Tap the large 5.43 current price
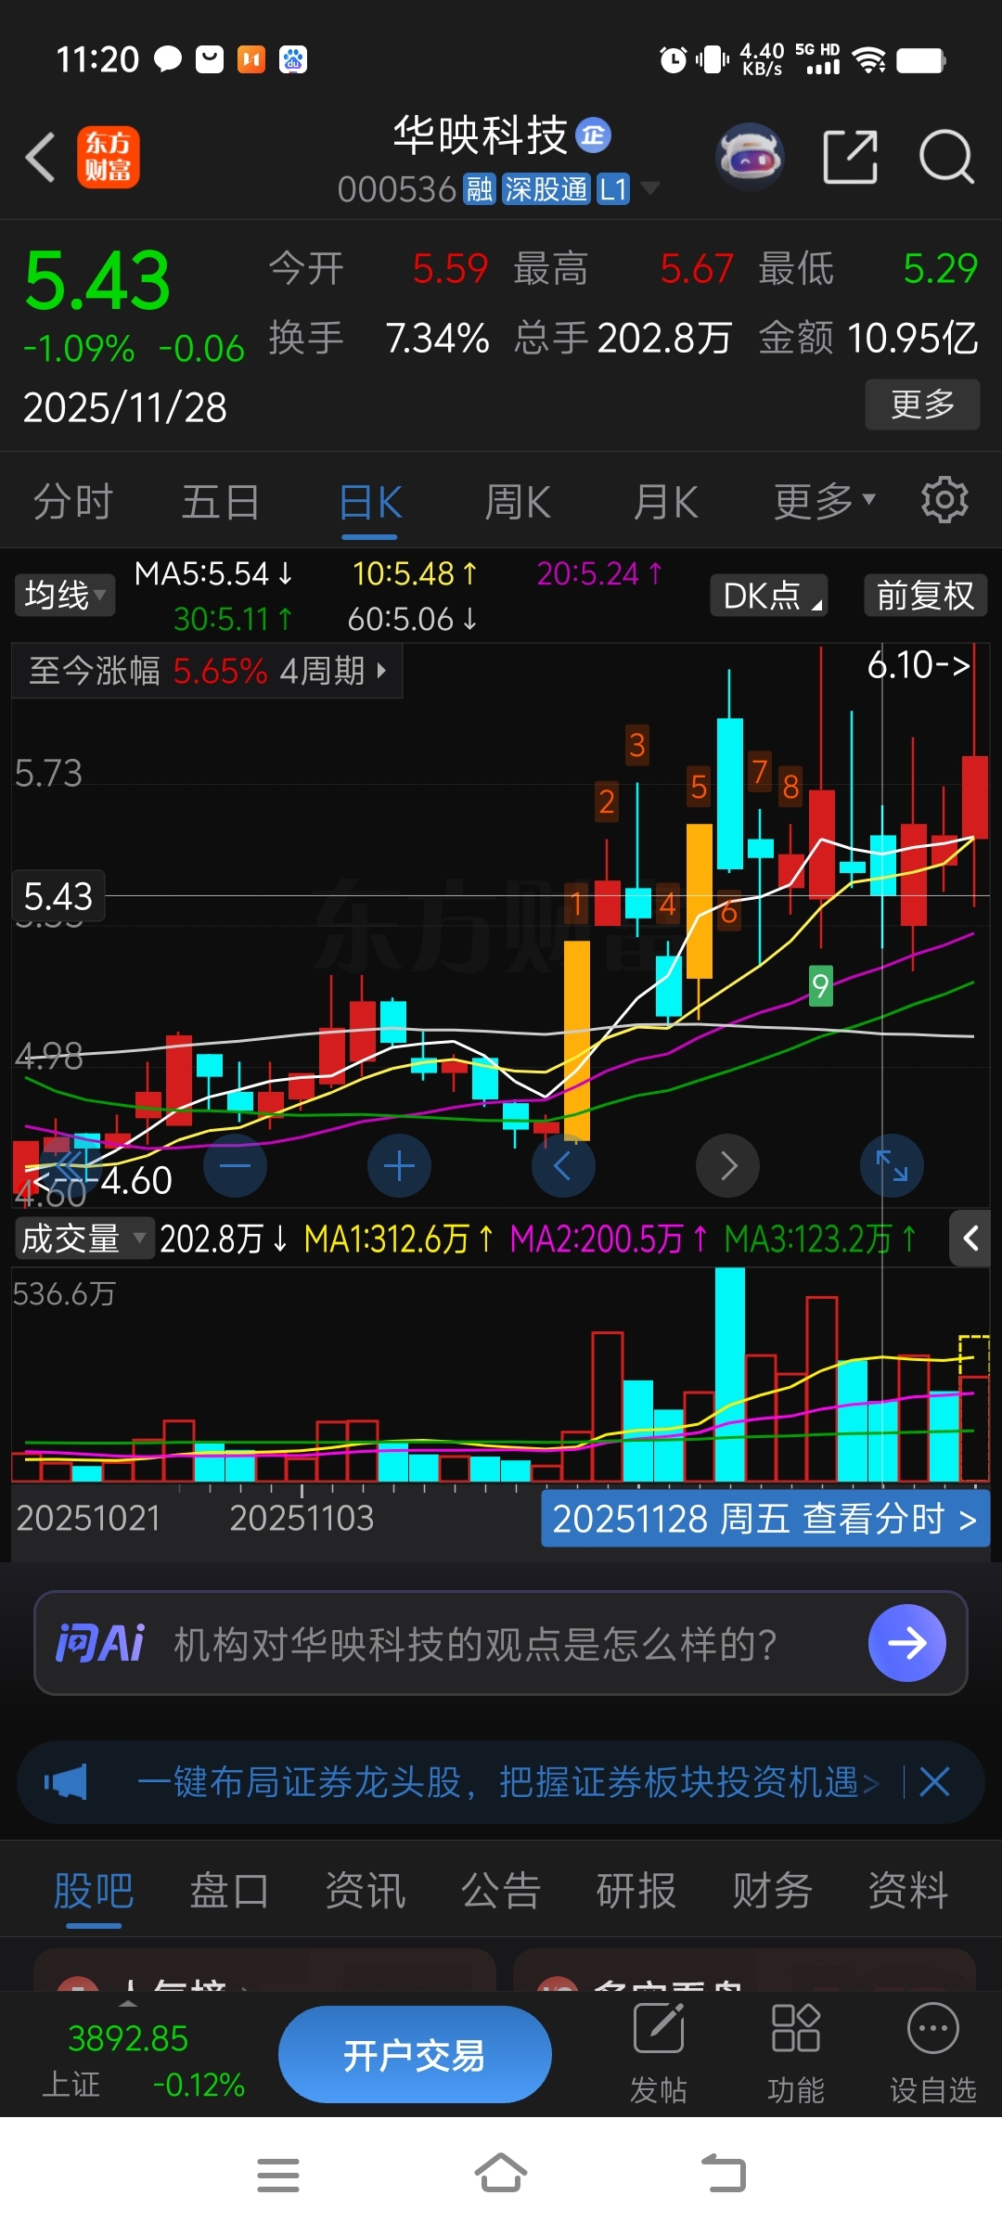The height and width of the screenshot is (2234, 1002). (97, 279)
